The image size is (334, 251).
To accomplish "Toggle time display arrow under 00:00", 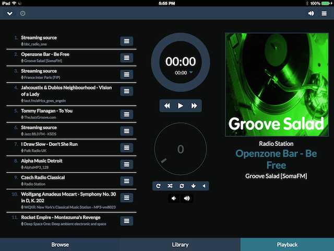I will point(191,72).
